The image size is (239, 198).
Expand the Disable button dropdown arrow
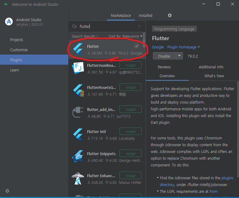pyautogui.click(x=179, y=56)
